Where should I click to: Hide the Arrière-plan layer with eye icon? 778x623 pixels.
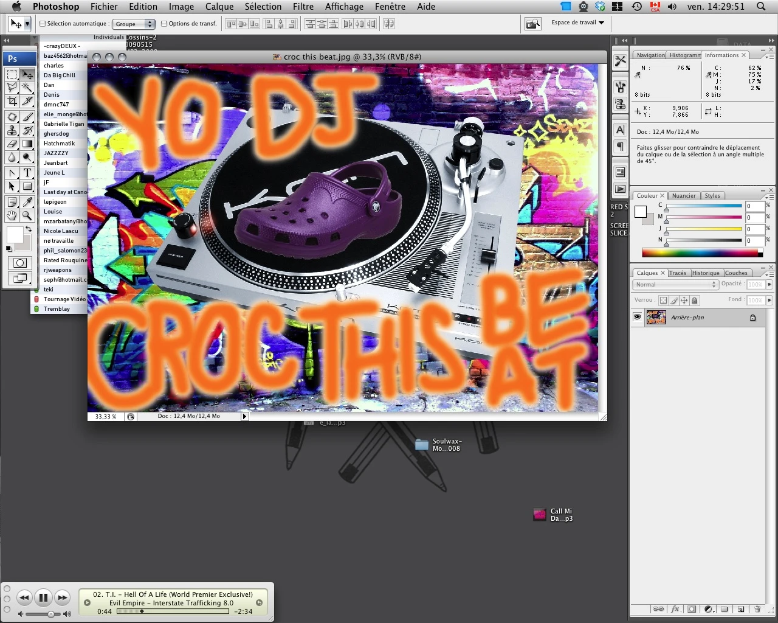click(637, 317)
